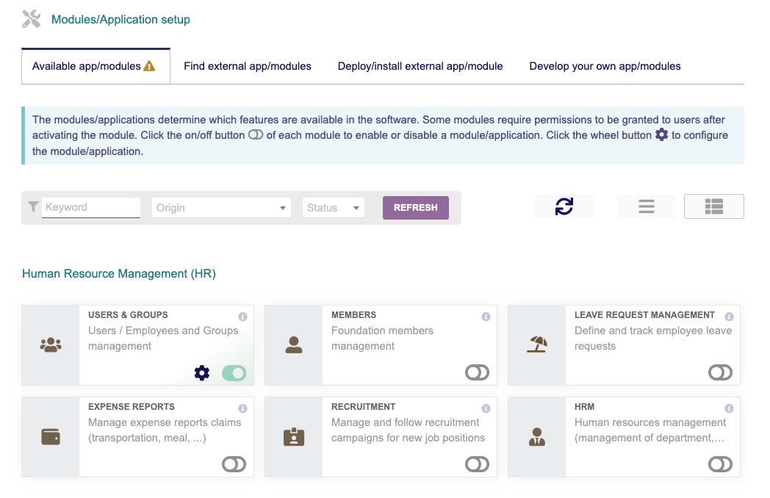Open Users & Groups configuration via gear icon
770x498 pixels.
(x=202, y=372)
